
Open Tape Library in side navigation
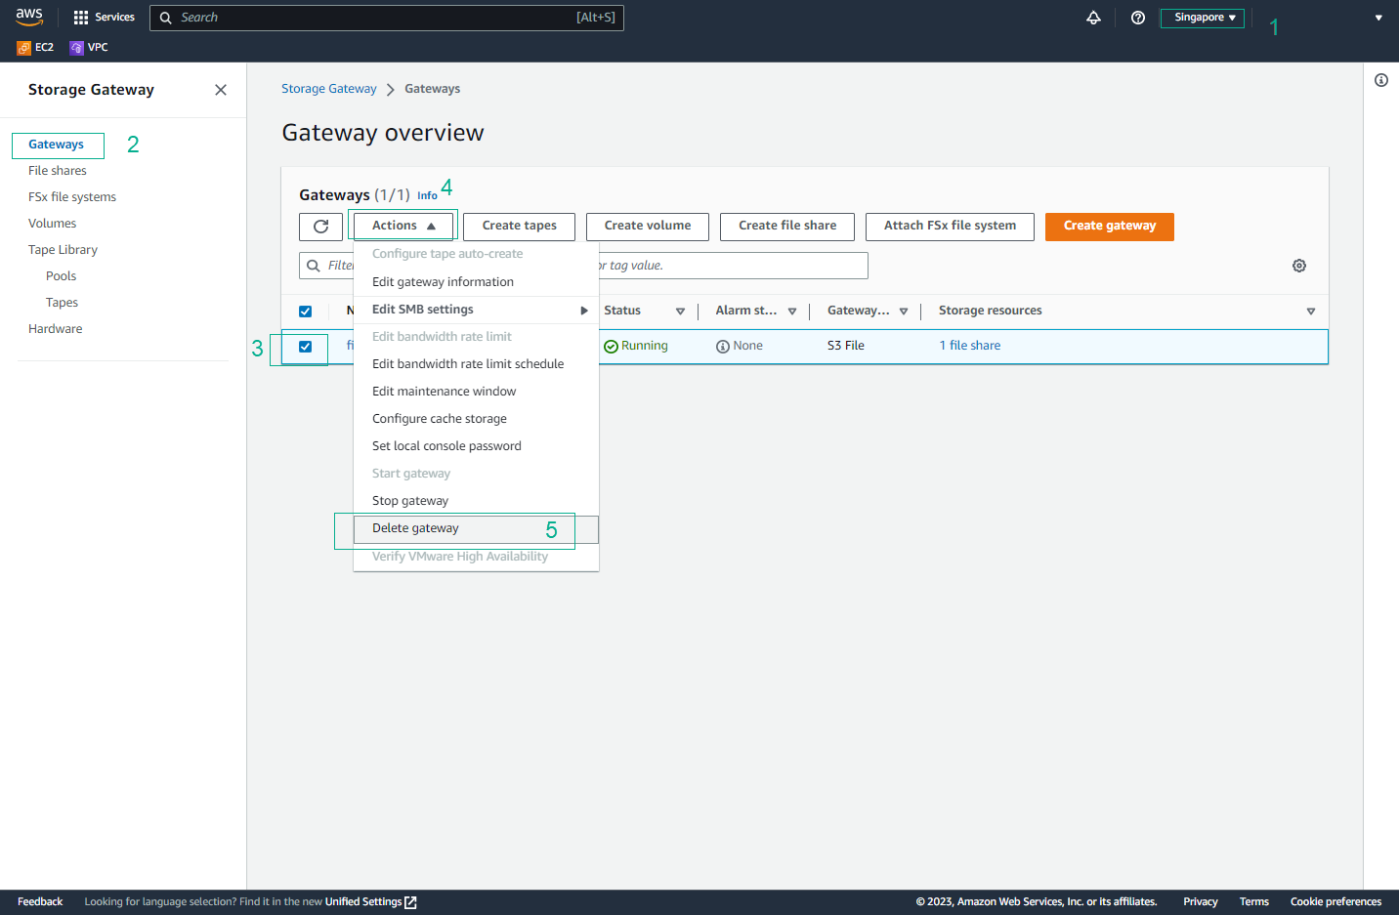[x=64, y=250]
